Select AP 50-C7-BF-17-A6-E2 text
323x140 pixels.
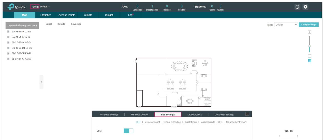pos(21,59)
